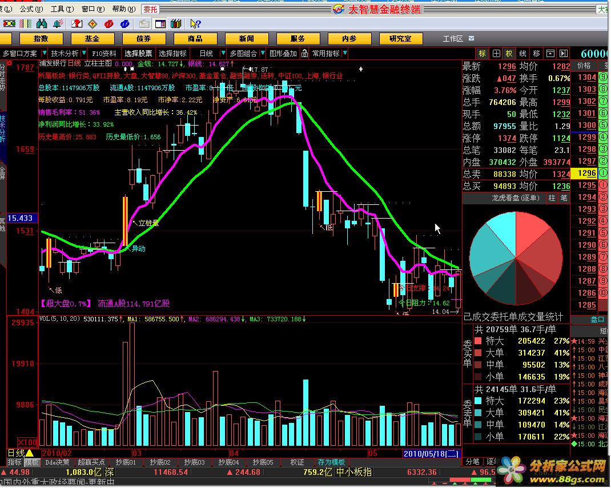This screenshot has width=611, height=488.
Task: Click the traffic light icon in the toolbar
Action: pos(9,24)
